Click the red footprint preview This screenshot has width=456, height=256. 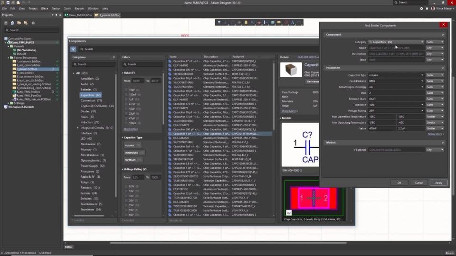[313, 198]
